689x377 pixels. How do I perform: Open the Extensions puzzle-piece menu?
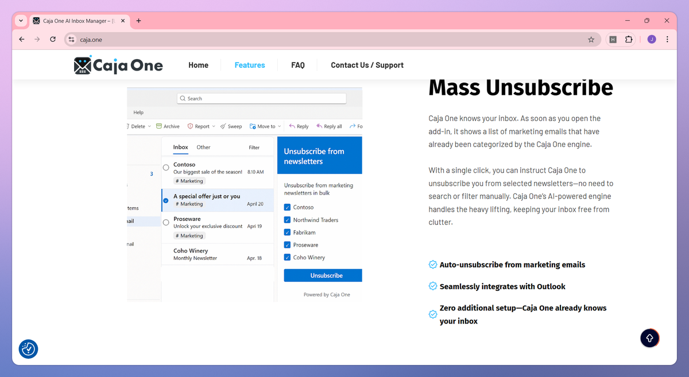coord(629,40)
